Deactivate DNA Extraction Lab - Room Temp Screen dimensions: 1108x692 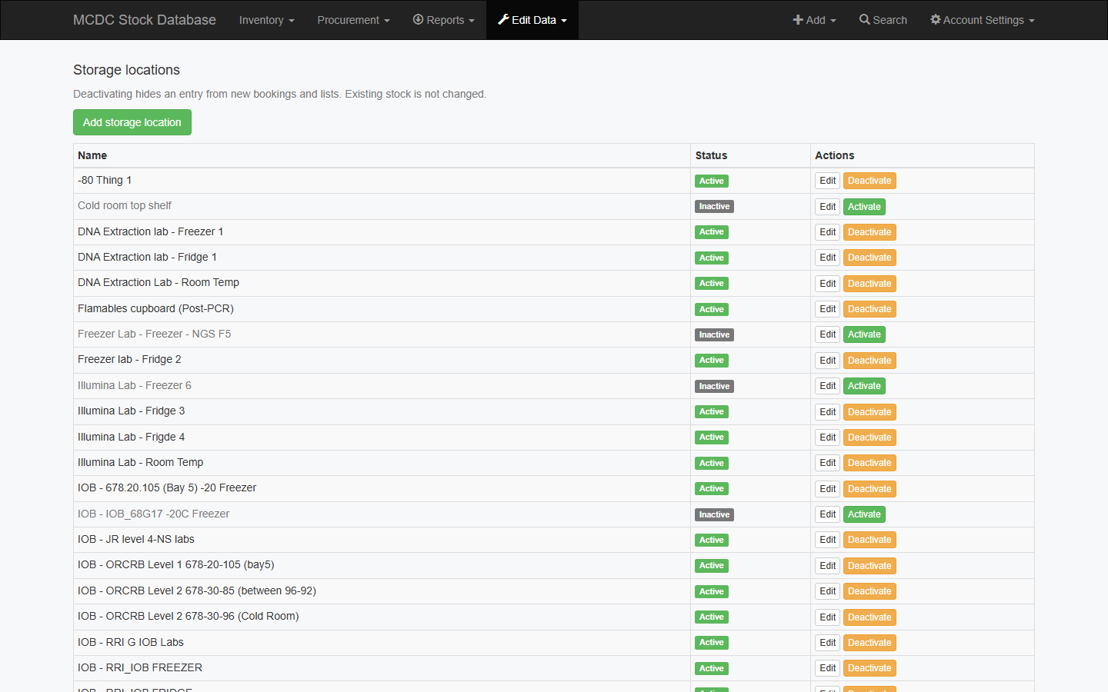(x=869, y=284)
